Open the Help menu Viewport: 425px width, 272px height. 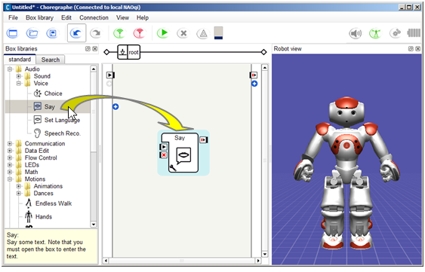pyautogui.click(x=143, y=17)
